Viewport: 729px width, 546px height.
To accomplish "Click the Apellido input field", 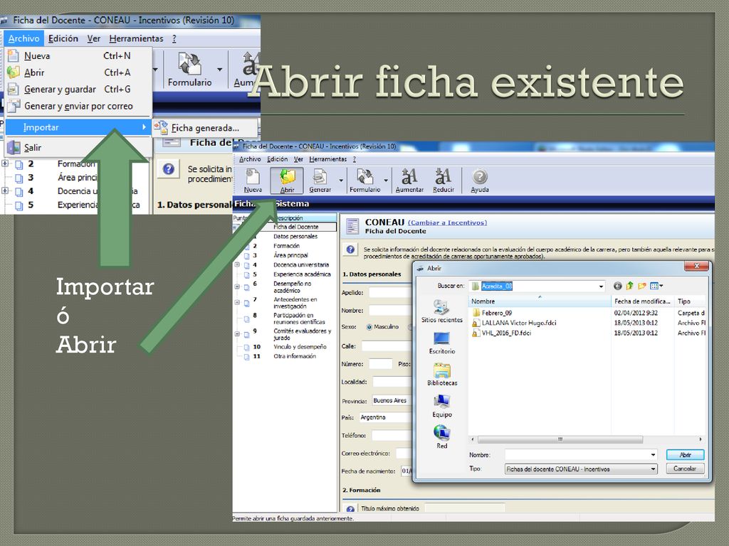I will [390, 292].
